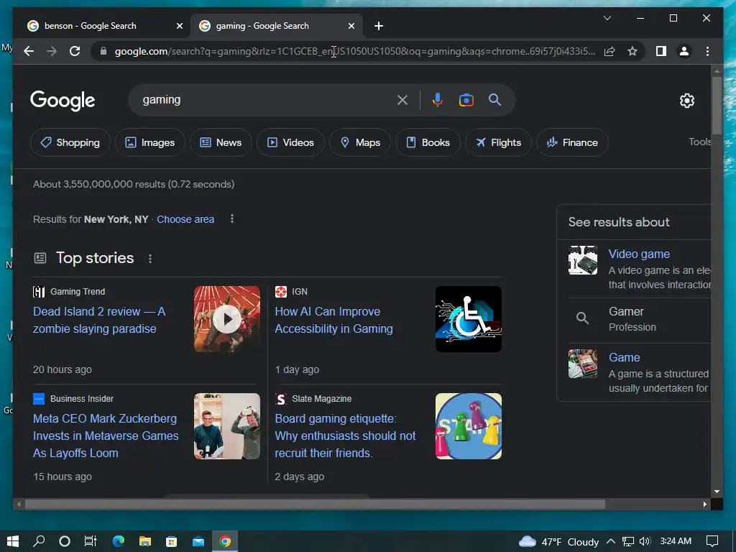Open Top stories more options menu

coord(150,259)
